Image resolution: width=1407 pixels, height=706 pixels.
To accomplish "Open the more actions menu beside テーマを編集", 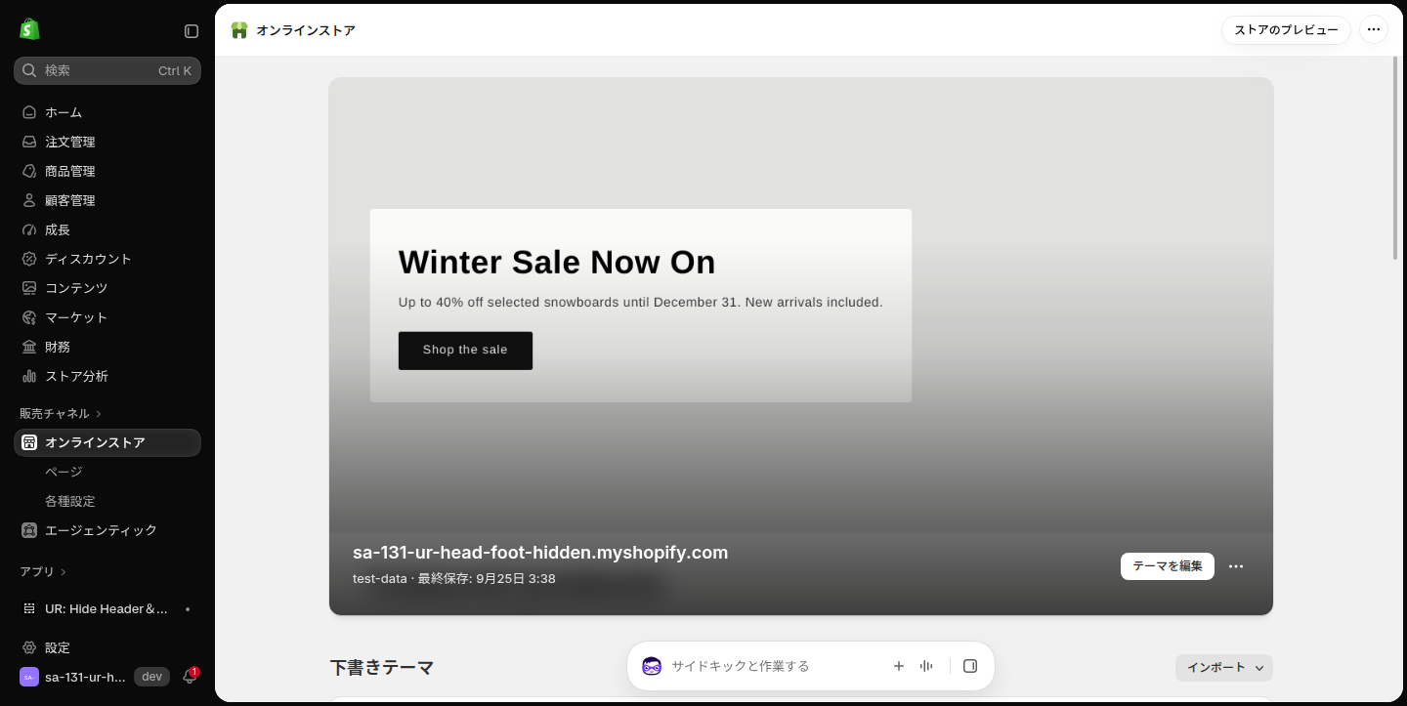I will point(1236,566).
